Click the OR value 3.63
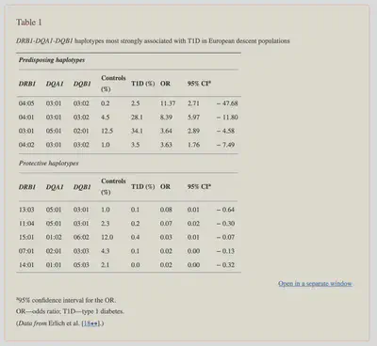 tap(166, 145)
